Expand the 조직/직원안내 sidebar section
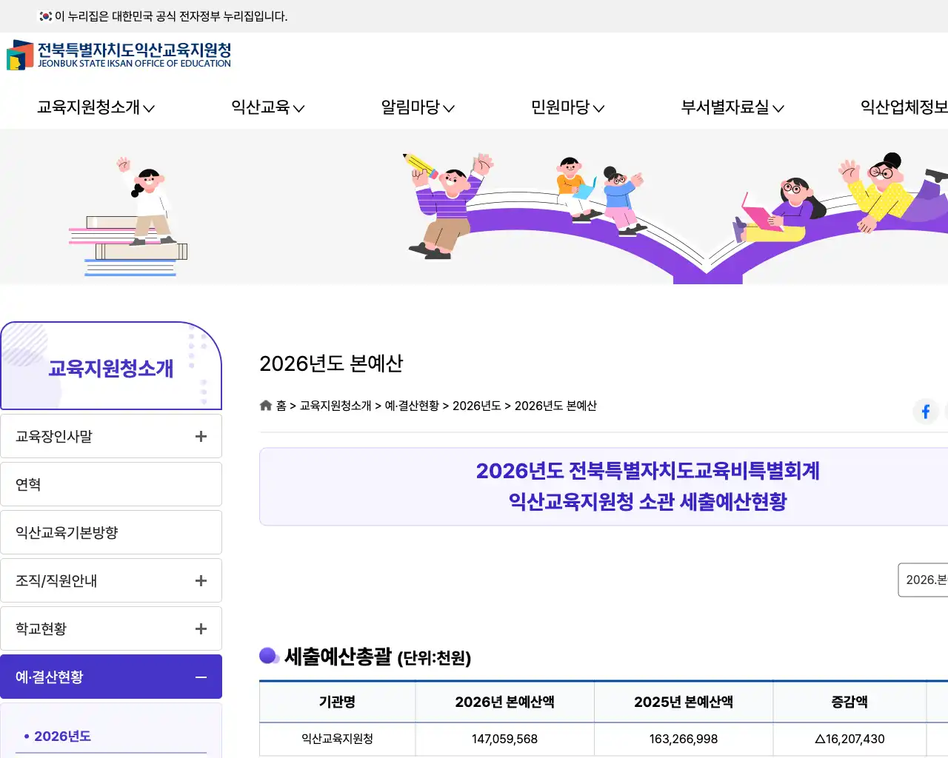The height and width of the screenshot is (758, 948). pyautogui.click(x=200, y=580)
